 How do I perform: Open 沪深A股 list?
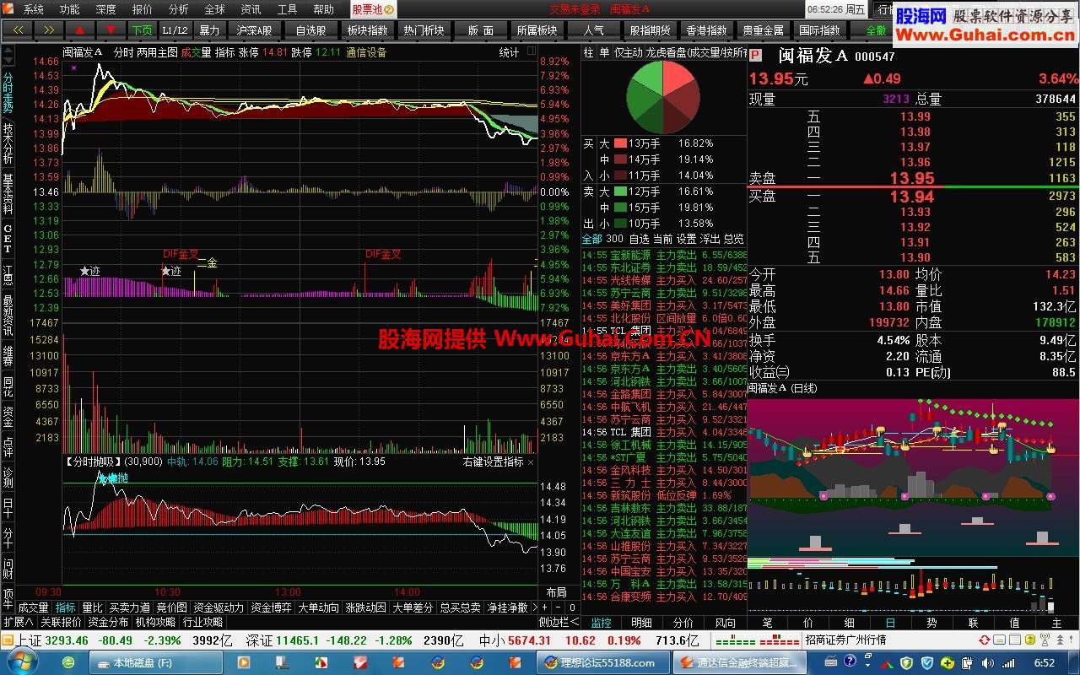(x=254, y=30)
